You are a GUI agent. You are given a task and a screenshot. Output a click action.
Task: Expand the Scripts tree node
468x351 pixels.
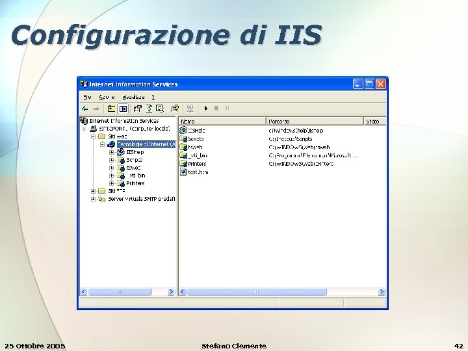click(x=112, y=160)
